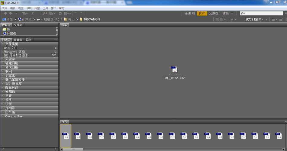Click the 黄山 folder breadcrumb
287x151 pixels.
pyautogui.click(x=69, y=19)
